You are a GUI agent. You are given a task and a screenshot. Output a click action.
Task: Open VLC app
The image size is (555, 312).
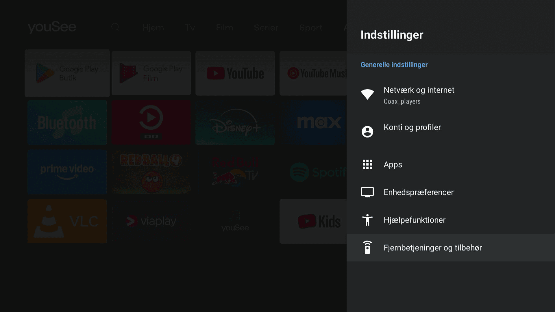click(67, 221)
